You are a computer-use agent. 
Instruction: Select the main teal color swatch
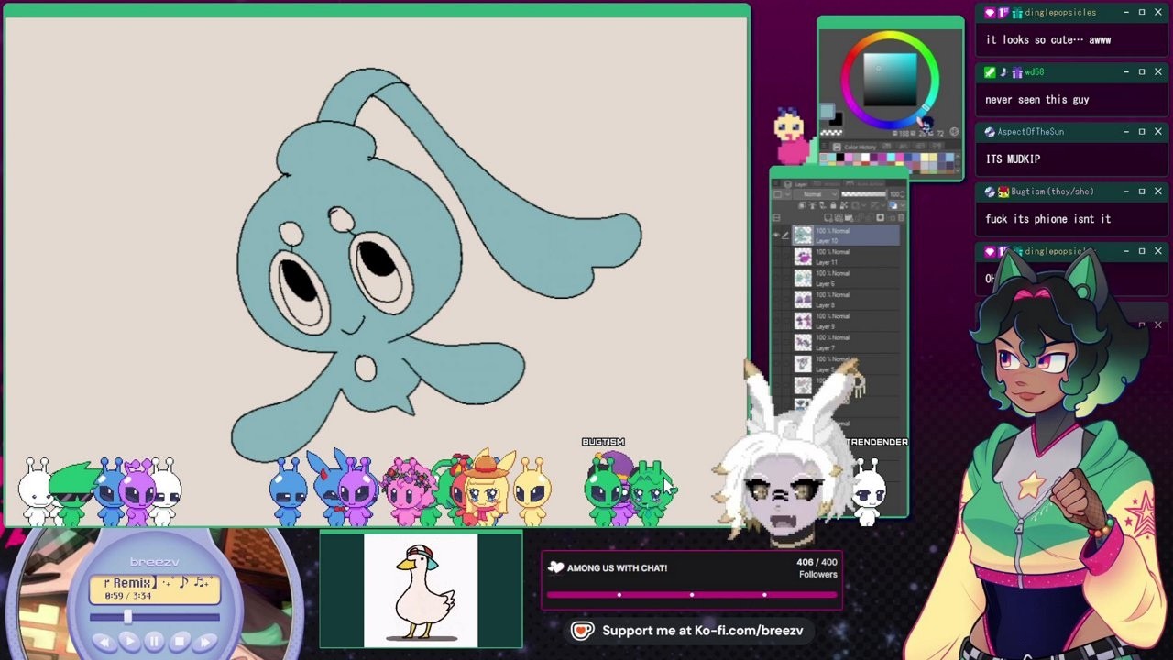coord(827,111)
